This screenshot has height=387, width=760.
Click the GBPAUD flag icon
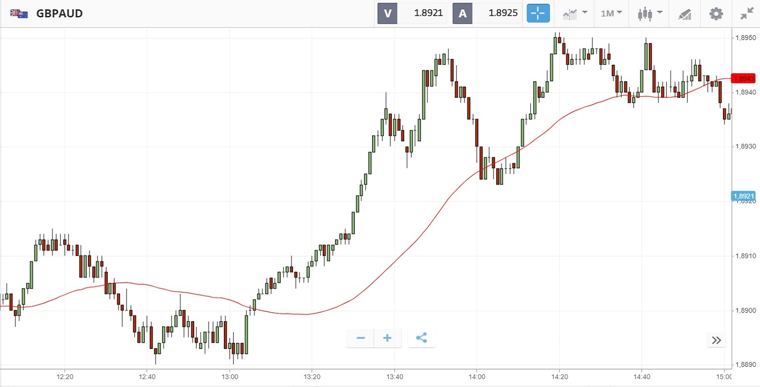coord(19,13)
